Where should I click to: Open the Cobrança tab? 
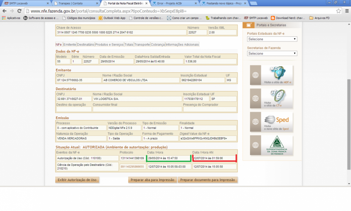pos(158,44)
